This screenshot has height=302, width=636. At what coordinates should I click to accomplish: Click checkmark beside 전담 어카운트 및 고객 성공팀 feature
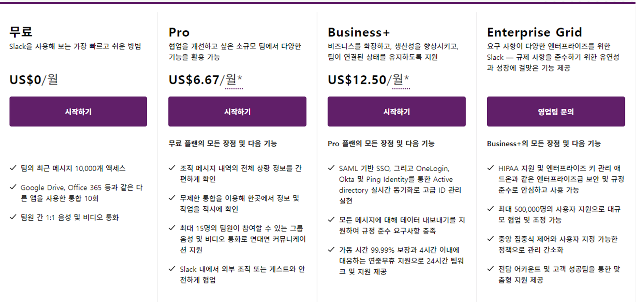[x=491, y=269]
